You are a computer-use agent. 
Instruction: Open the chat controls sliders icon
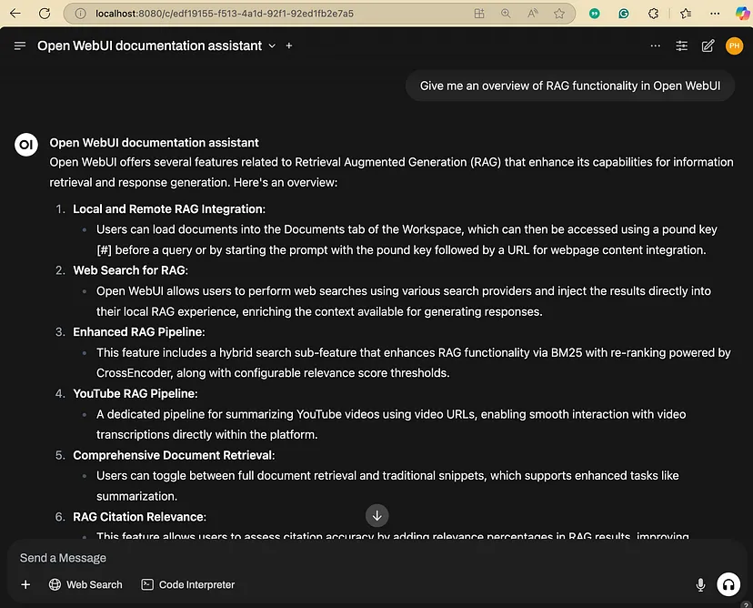pyautogui.click(x=681, y=46)
